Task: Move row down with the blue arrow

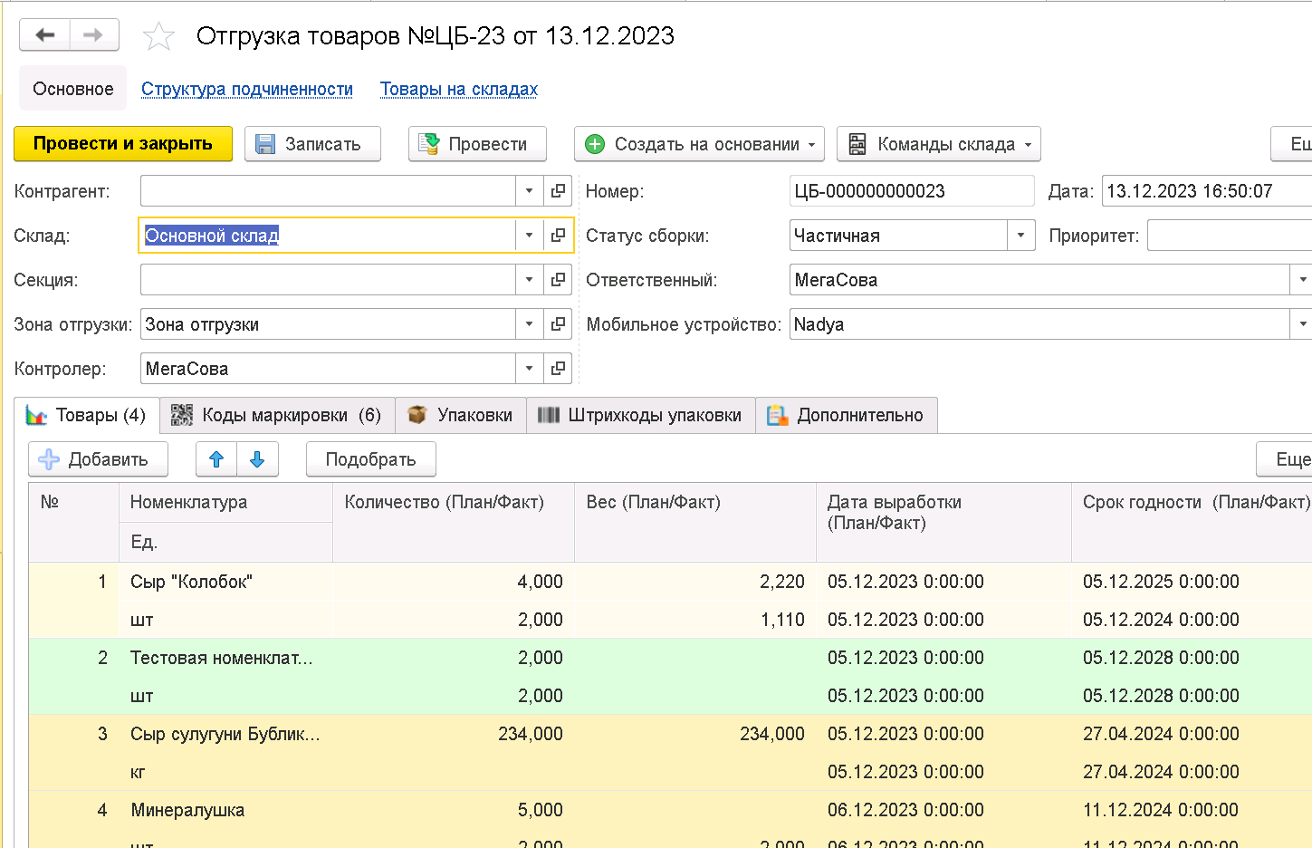Action: click(x=257, y=459)
